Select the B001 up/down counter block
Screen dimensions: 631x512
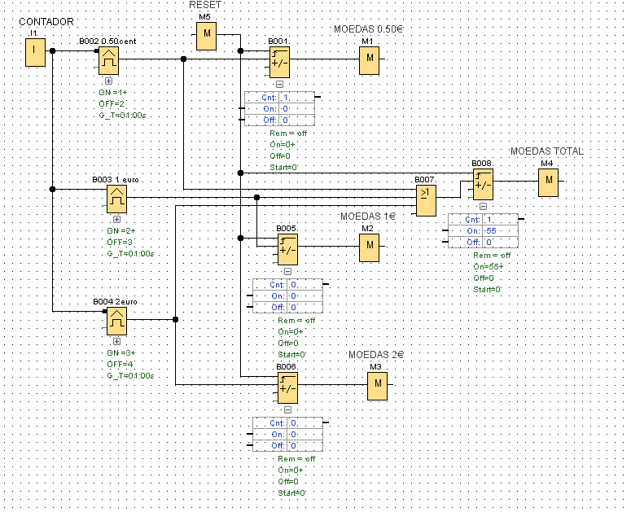tap(280, 63)
